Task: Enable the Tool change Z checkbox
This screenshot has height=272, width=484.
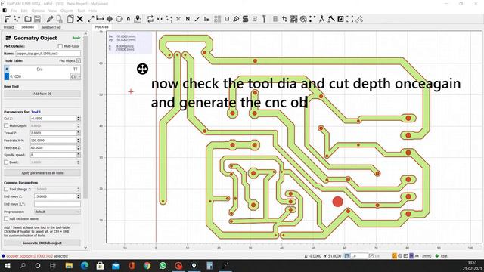Action: 6,189
